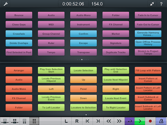Tap Duplicate Tracks
167x125 pixels.
tap(116, 52)
